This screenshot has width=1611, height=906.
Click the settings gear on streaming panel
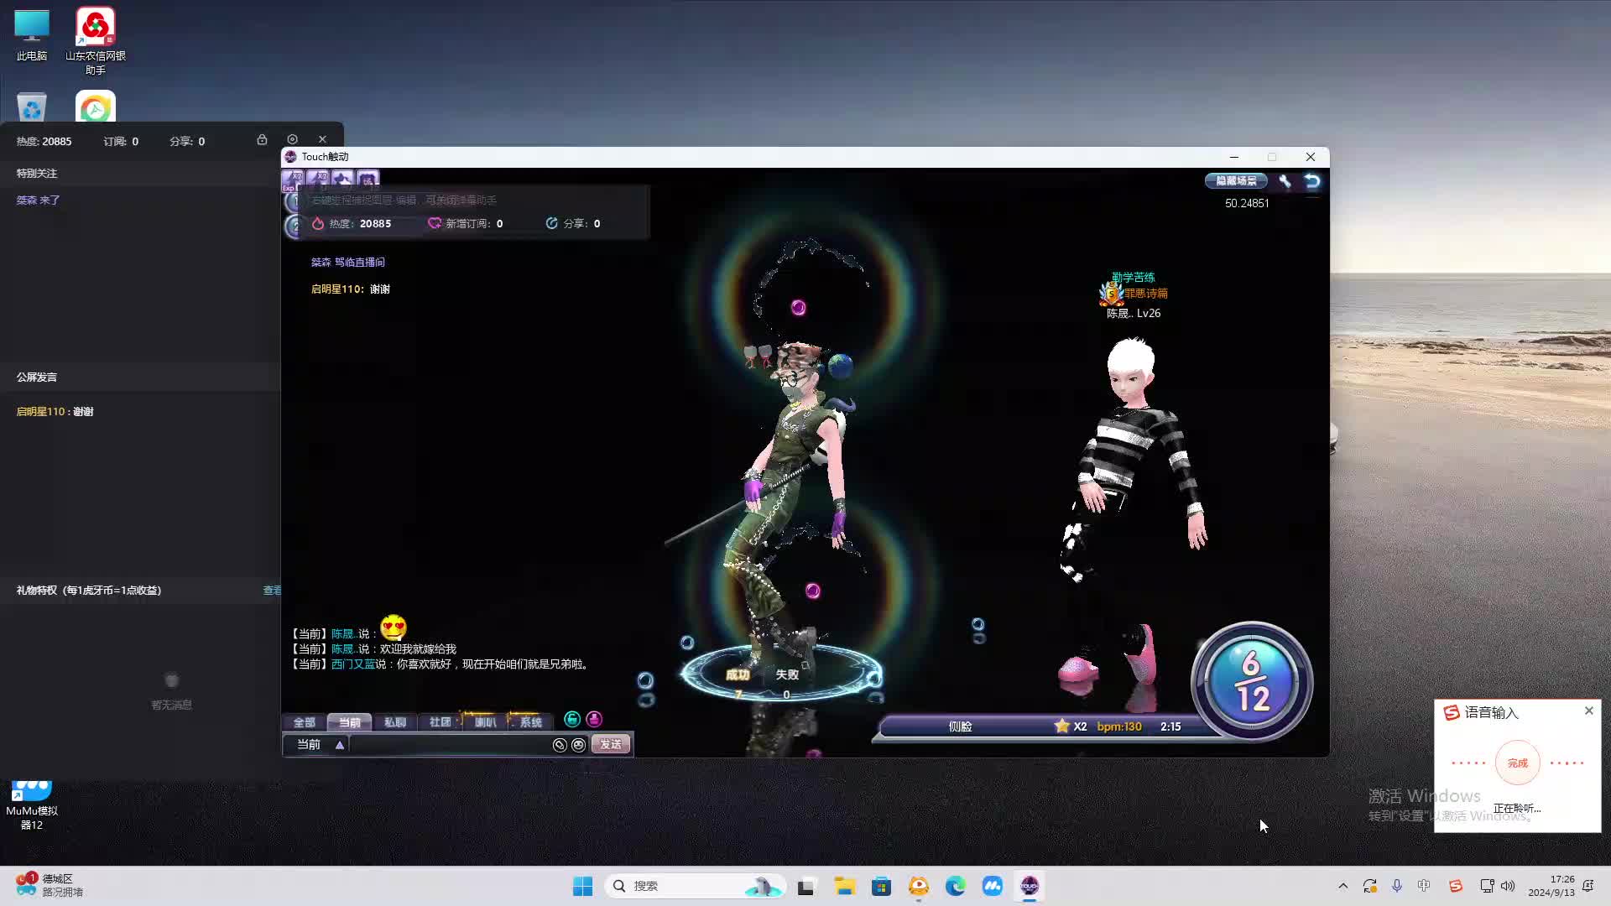point(292,139)
